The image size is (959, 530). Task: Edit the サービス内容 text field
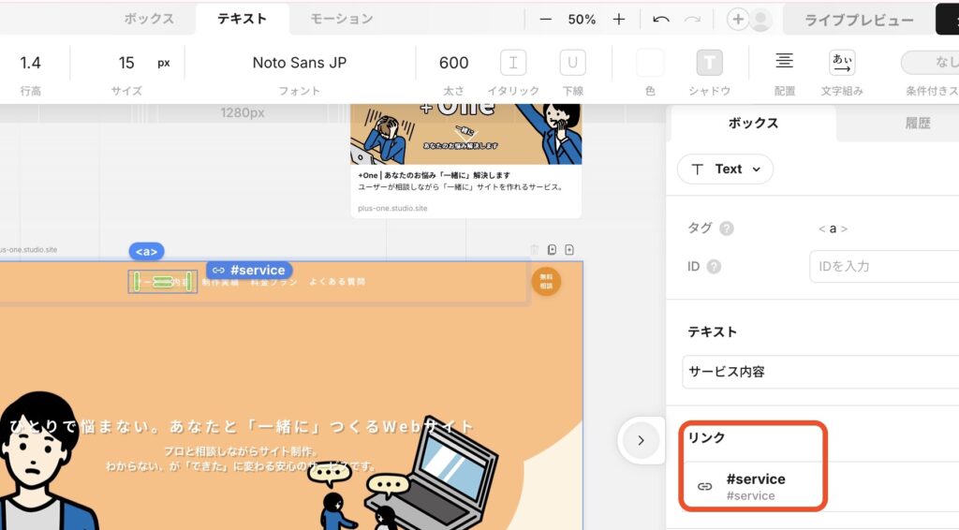click(820, 372)
